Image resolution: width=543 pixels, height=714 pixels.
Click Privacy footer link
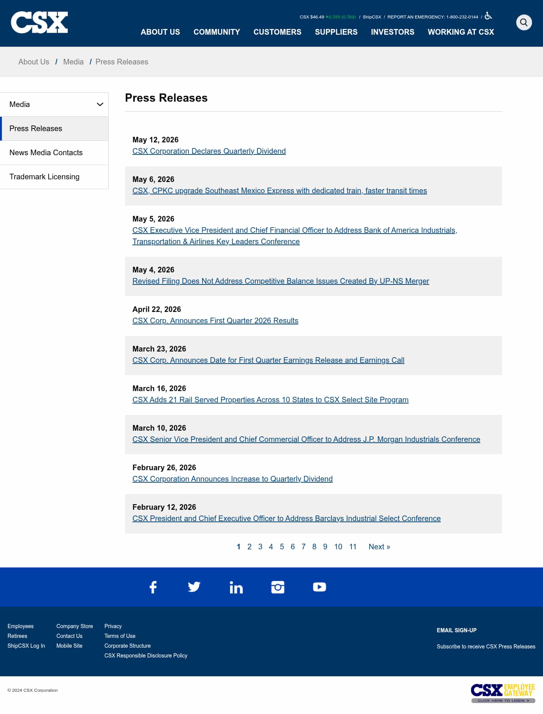113,626
